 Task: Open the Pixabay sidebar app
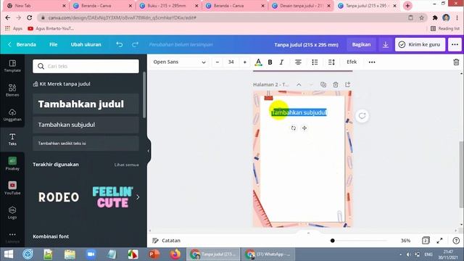coord(12,164)
